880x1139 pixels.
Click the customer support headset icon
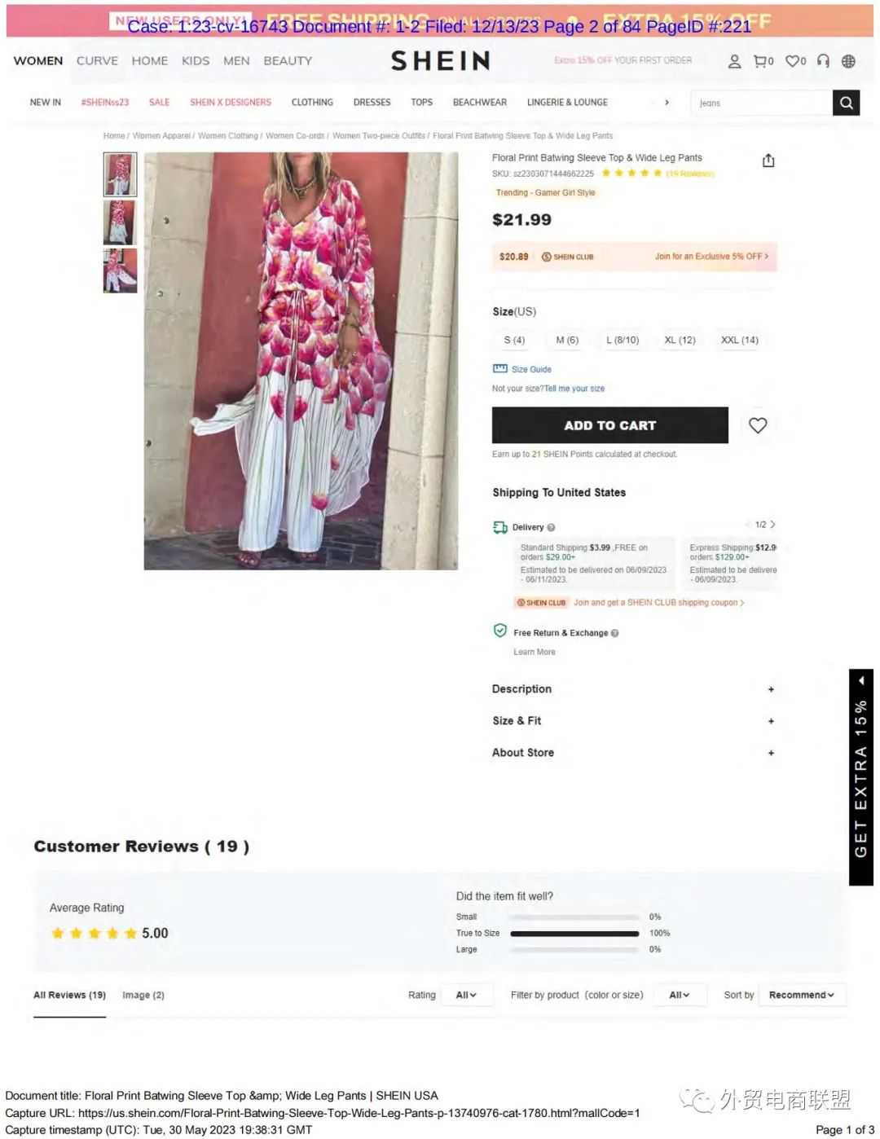coord(823,61)
